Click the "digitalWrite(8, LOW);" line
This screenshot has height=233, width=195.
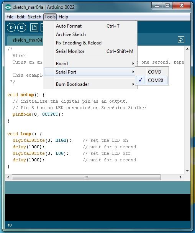[x=41, y=153]
